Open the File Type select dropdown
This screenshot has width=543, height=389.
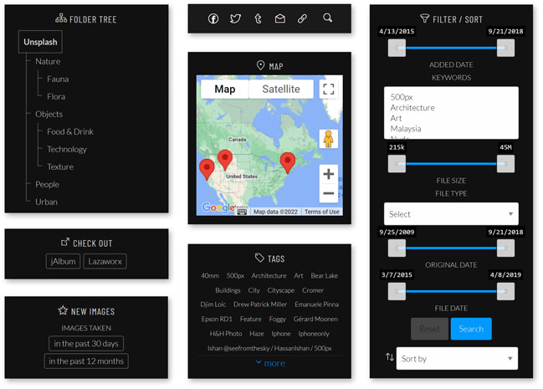click(451, 214)
